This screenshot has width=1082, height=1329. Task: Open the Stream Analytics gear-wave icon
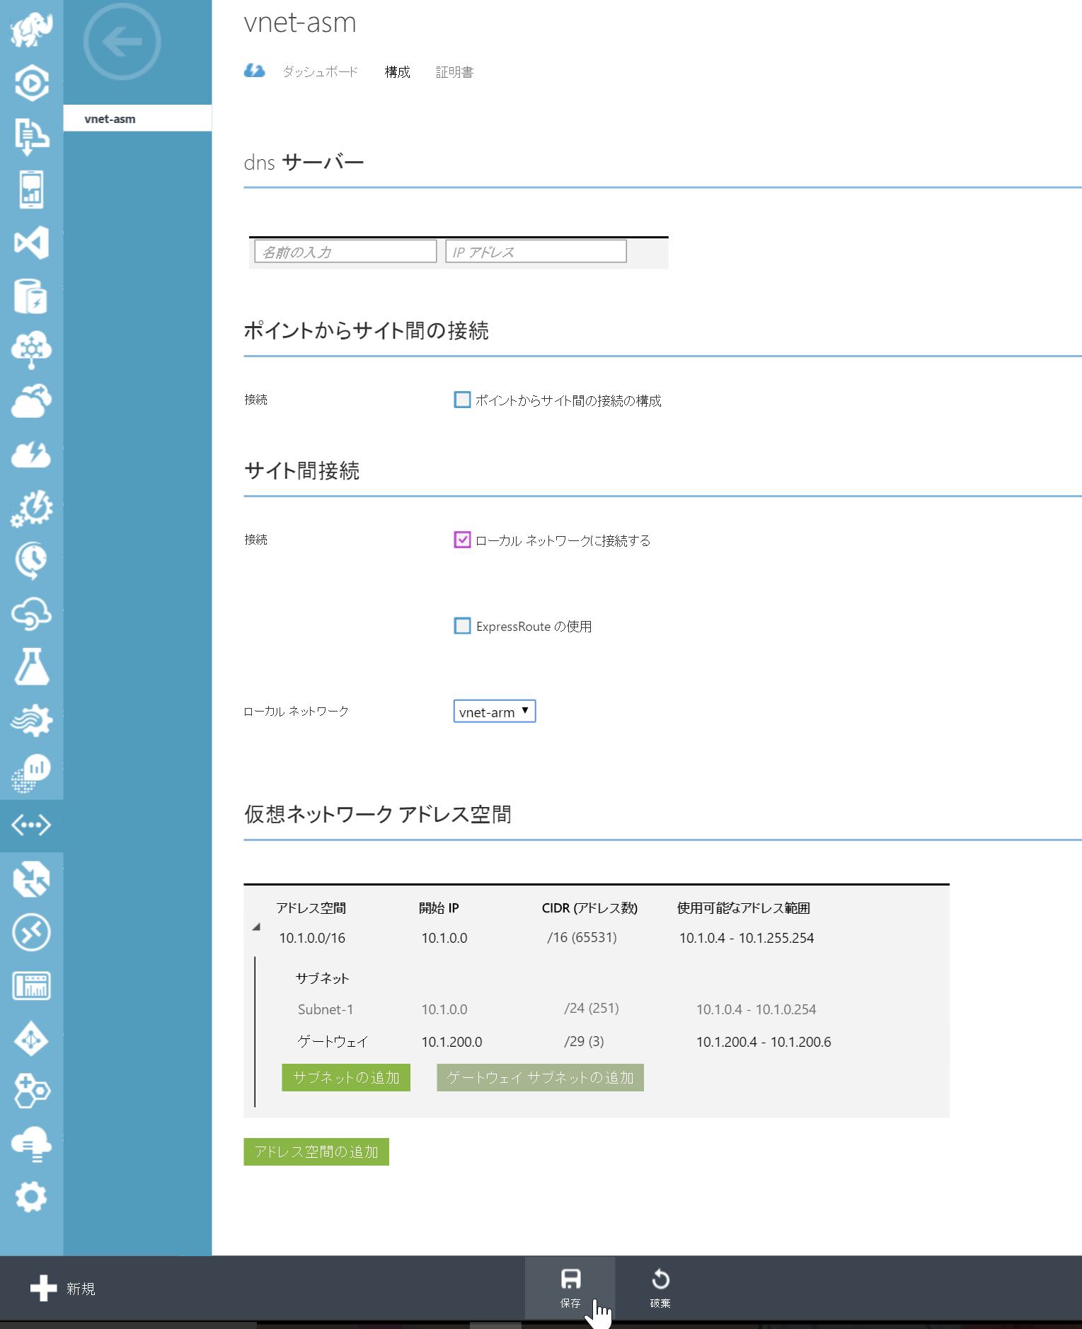[x=31, y=720]
